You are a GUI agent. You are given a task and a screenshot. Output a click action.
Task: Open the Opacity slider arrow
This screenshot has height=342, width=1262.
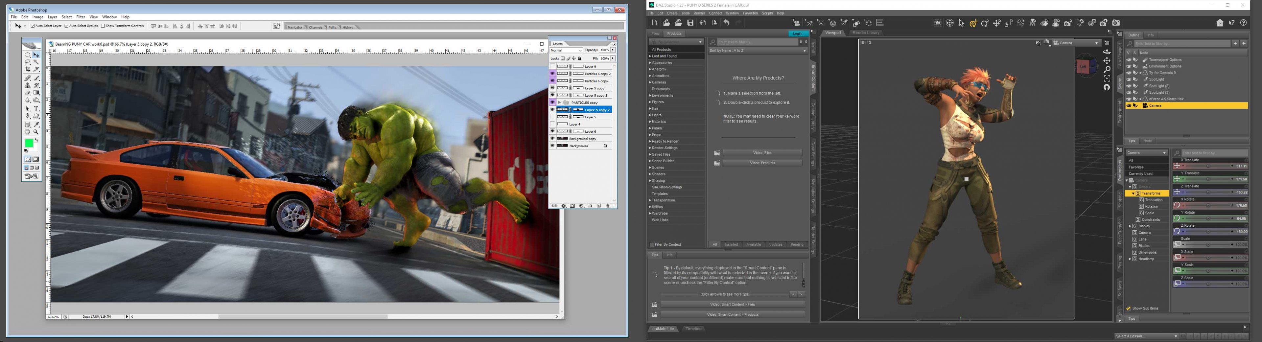[613, 51]
